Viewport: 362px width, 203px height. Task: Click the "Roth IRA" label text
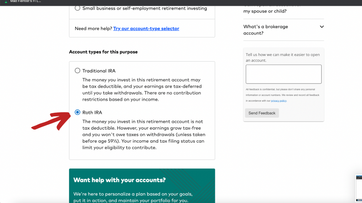[x=92, y=112]
